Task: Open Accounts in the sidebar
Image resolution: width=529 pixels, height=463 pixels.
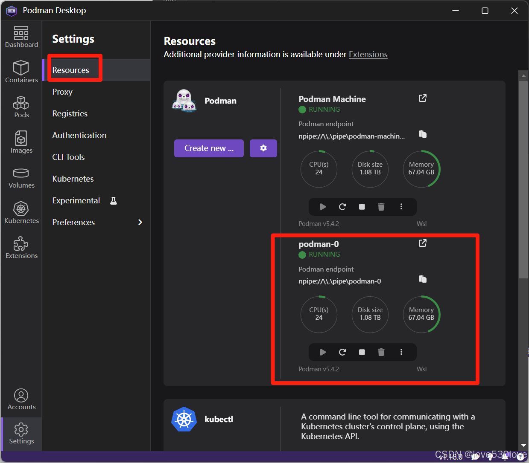Action: [x=21, y=399]
